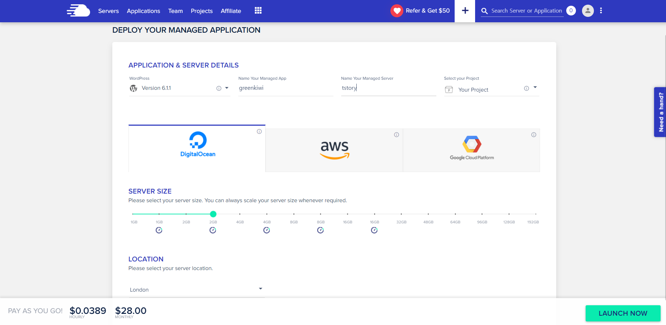This screenshot has width=666, height=325.
Task: Show Google Cloud Platform info icon
Action: pos(534,135)
